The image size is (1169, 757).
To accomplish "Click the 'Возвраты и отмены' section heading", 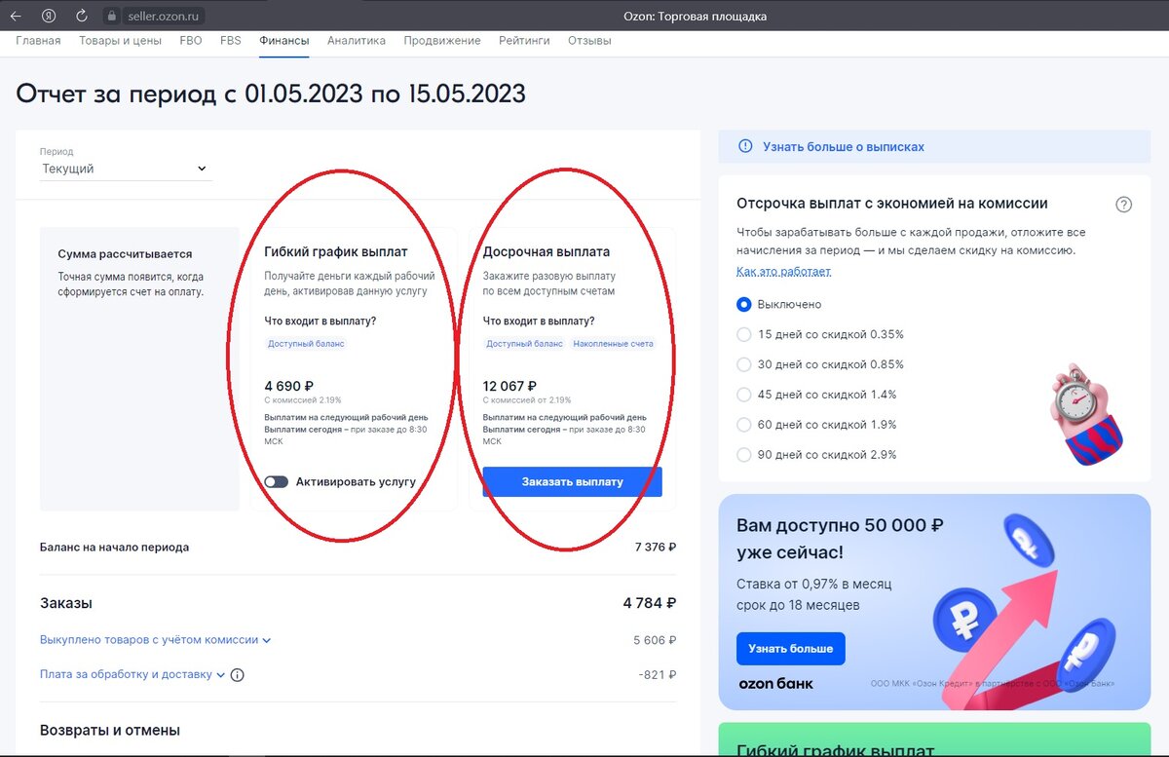I will [110, 730].
